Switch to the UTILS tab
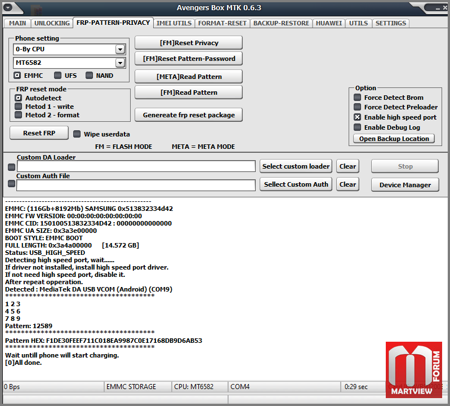 [x=358, y=23]
